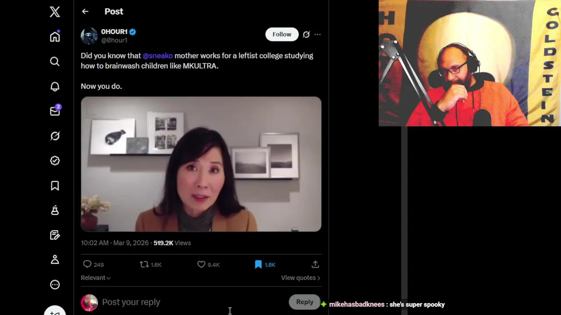This screenshot has height=315, width=561.
Task: Open Grok from the sidebar
Action: click(55, 136)
